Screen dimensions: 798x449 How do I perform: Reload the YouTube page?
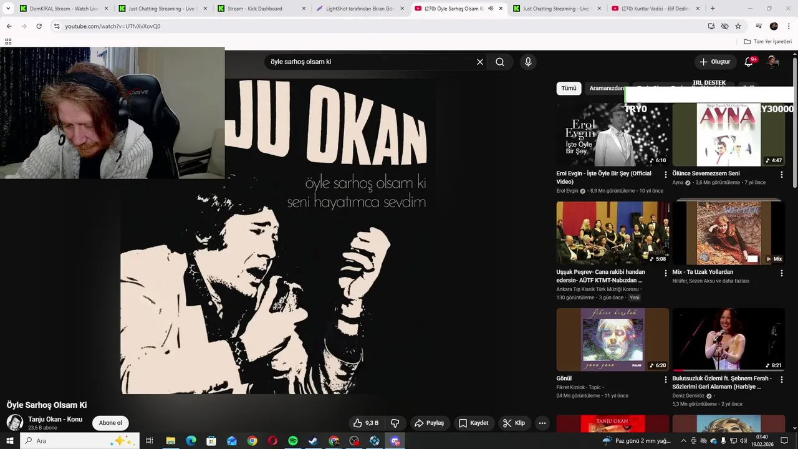pos(39,26)
